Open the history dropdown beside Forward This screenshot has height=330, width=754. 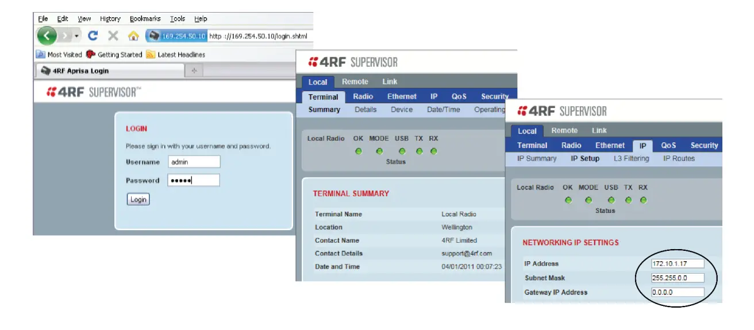tap(77, 36)
